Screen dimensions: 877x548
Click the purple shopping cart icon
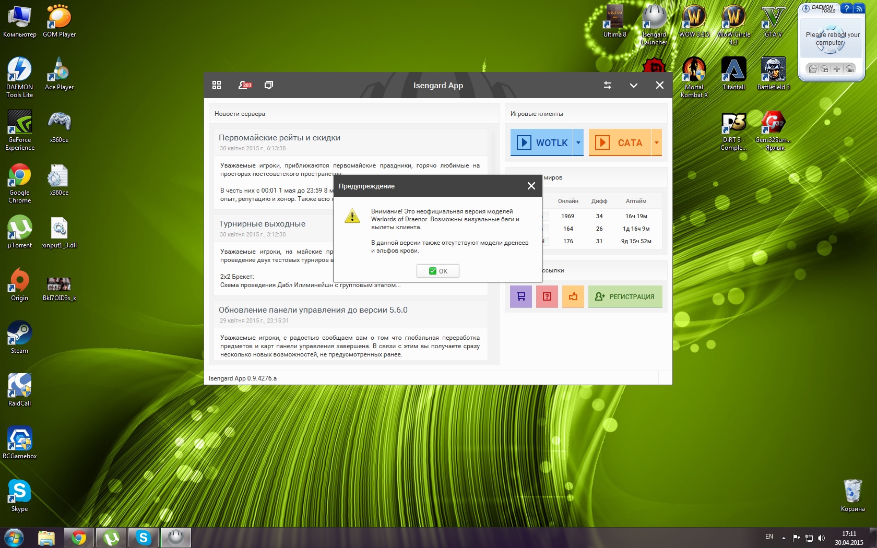pos(520,296)
